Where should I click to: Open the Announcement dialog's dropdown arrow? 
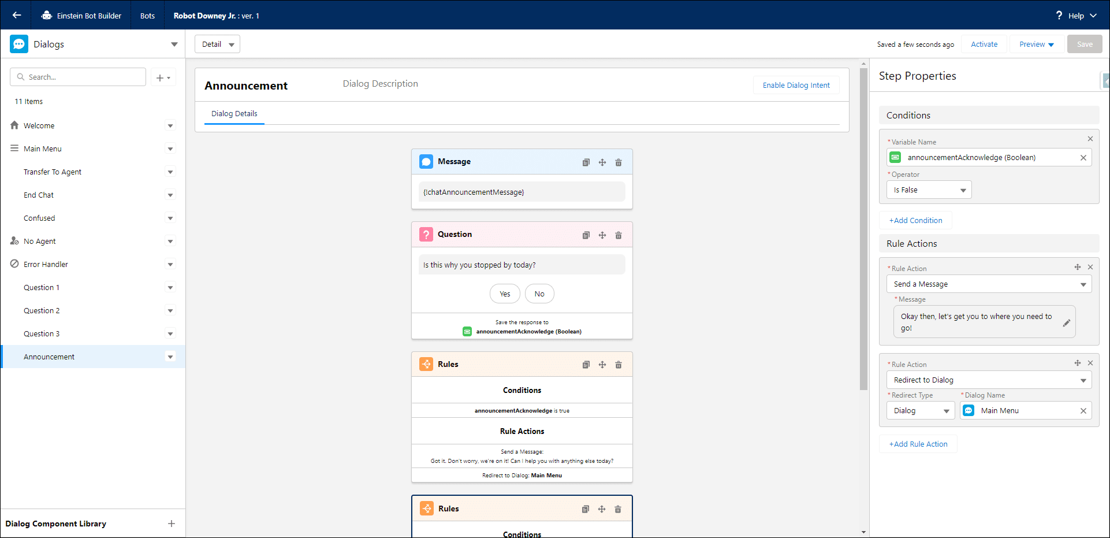pos(170,357)
